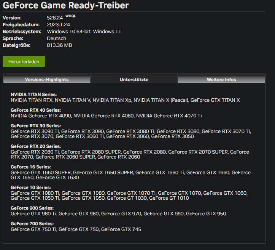Screen dimensions: 275x250
Task: Click the Windows 10 64-bit, Windows 11 text
Action: click(x=84, y=32)
